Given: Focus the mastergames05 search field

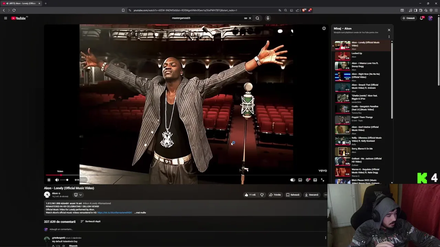Looking at the screenshot, I should 206,18.
